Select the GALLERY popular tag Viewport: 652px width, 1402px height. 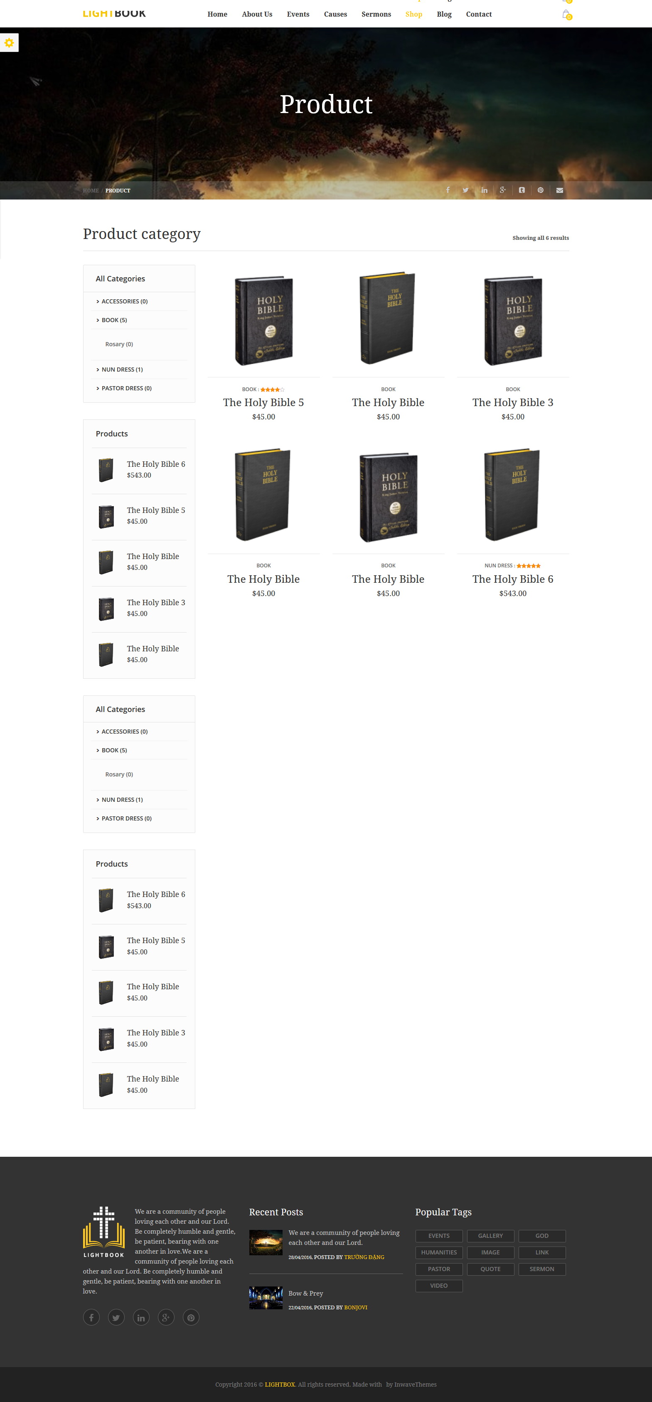tap(490, 1235)
